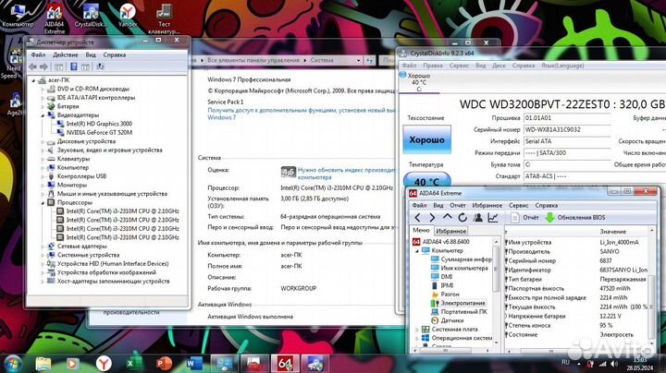This screenshot has height=373, width=666.
Task: Open the Файл menu in Device Manager
Action: click(38, 54)
